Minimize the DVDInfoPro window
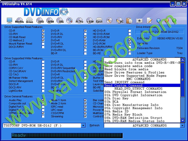 pos(173,4)
